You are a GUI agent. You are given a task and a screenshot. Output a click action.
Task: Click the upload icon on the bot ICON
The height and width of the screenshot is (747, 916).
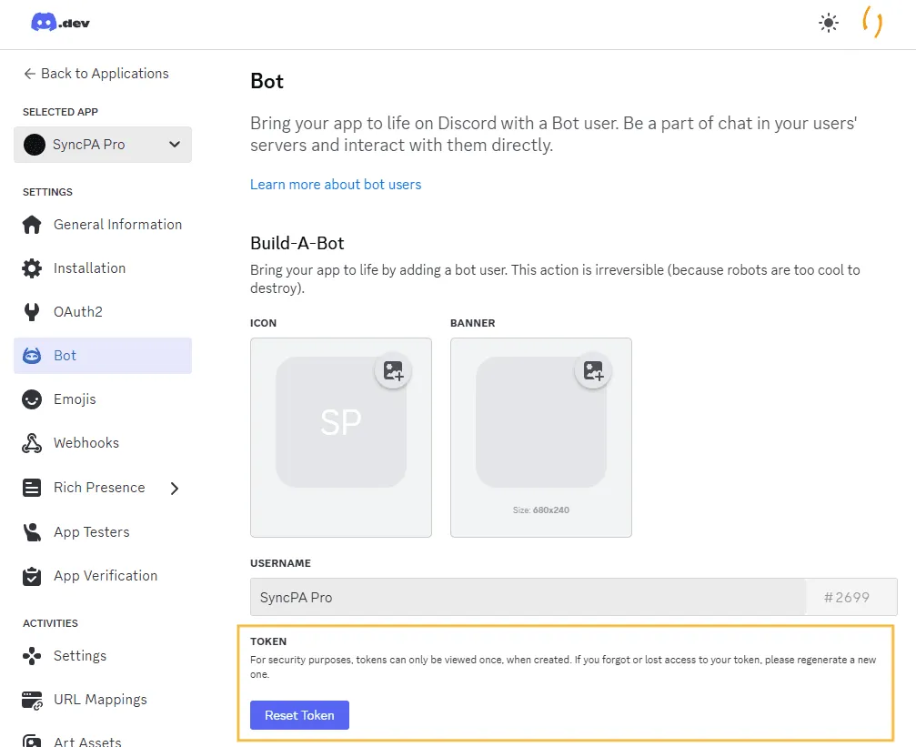393,370
